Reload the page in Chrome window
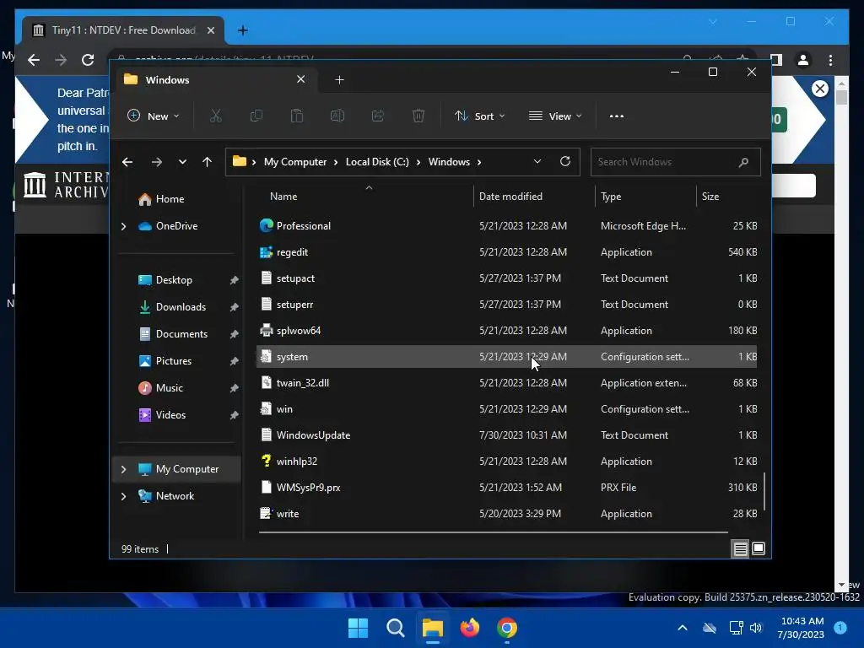The width and height of the screenshot is (864, 648). [x=88, y=60]
